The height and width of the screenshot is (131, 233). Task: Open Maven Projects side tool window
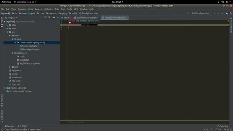[x=231, y=25]
